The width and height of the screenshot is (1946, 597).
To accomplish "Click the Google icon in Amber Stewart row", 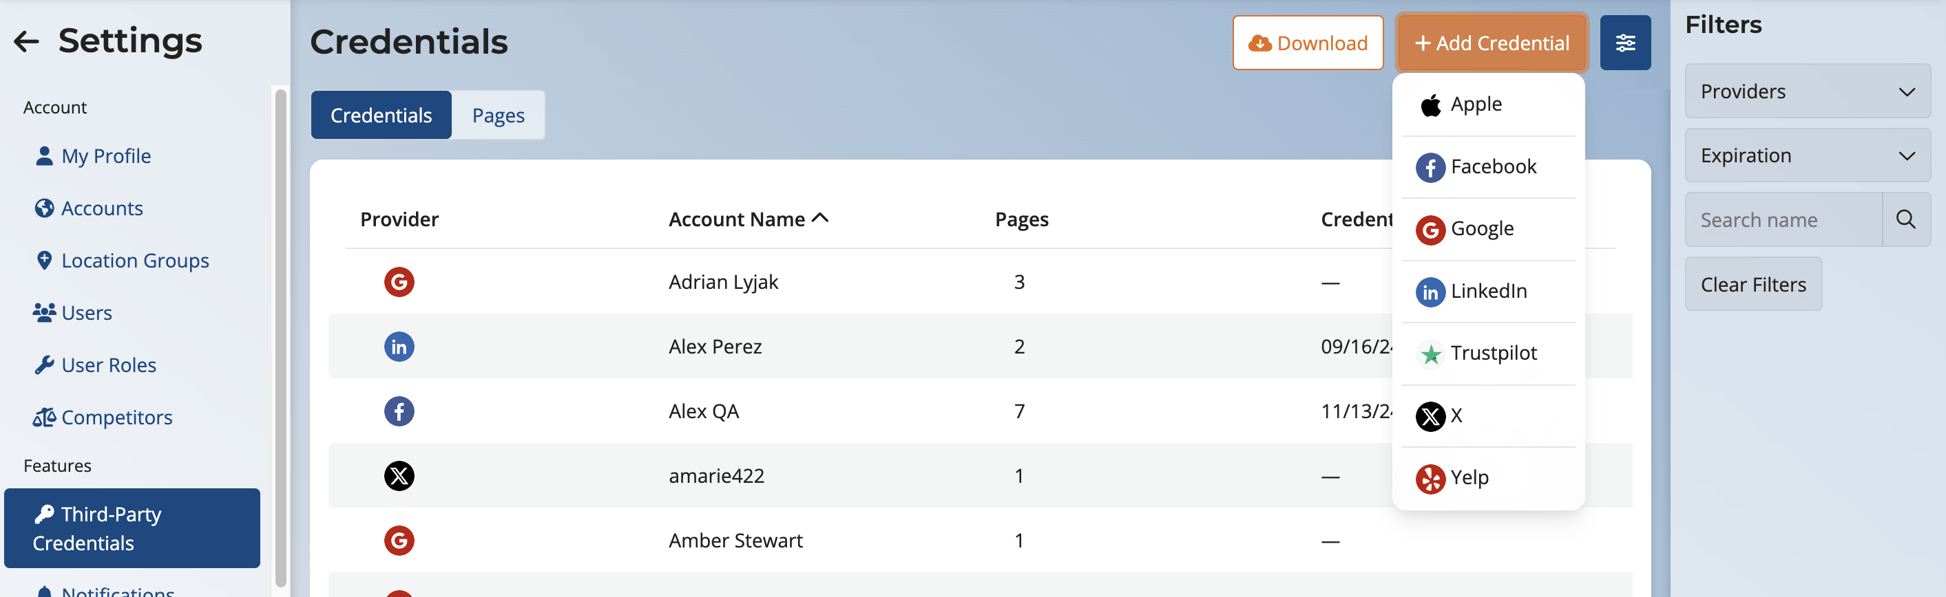I will (x=399, y=541).
